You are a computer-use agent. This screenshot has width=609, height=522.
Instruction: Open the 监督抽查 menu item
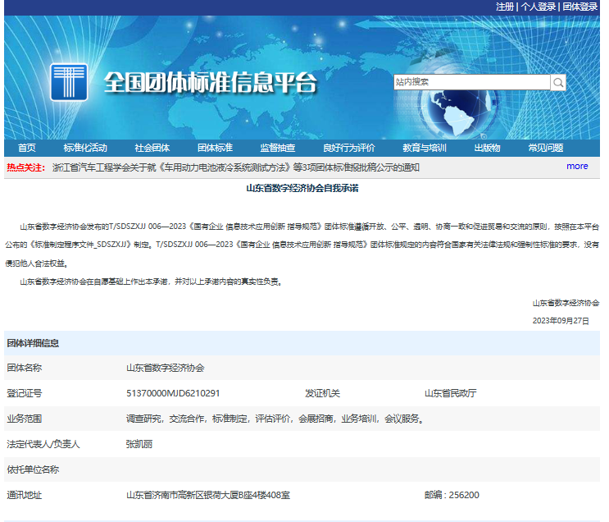(x=278, y=148)
